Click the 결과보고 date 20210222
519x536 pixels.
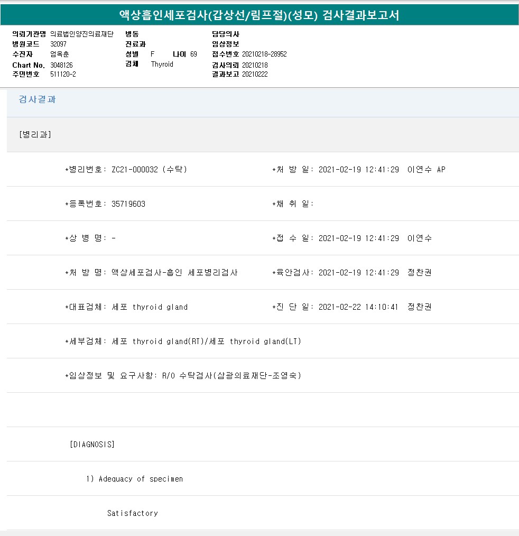point(255,74)
